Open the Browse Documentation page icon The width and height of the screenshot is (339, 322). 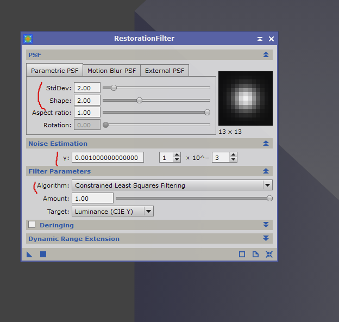[x=255, y=254]
